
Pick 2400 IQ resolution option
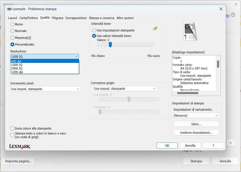coord(45,68)
